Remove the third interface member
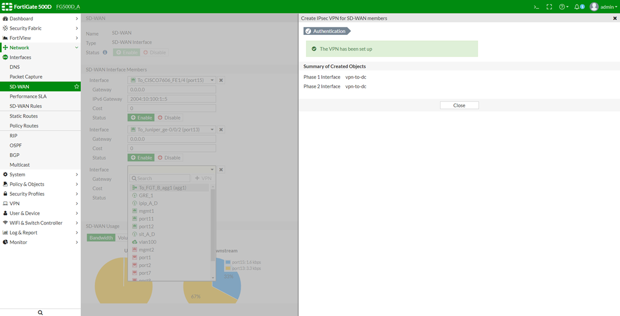This screenshot has width=620, height=316. click(221, 169)
